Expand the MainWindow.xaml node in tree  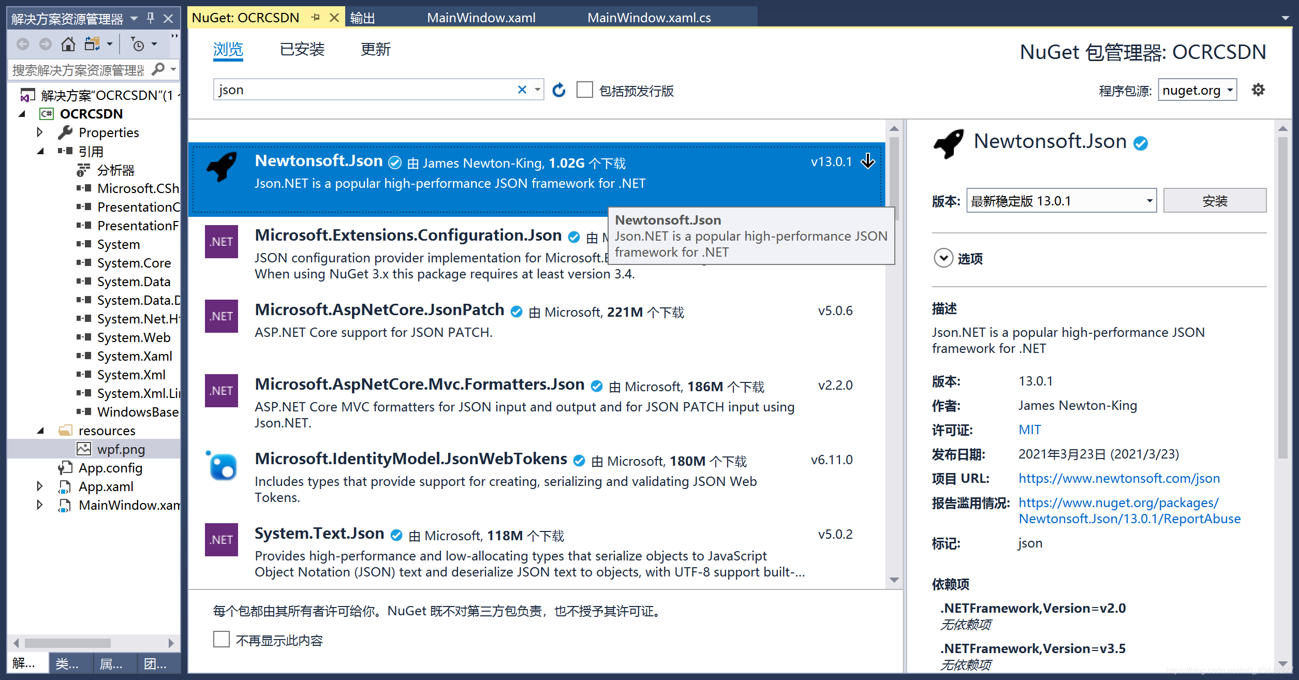pos(40,505)
